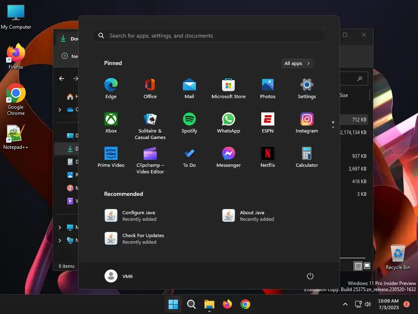Open Edge from pinned apps
The height and width of the screenshot is (314, 418).
[x=111, y=89]
